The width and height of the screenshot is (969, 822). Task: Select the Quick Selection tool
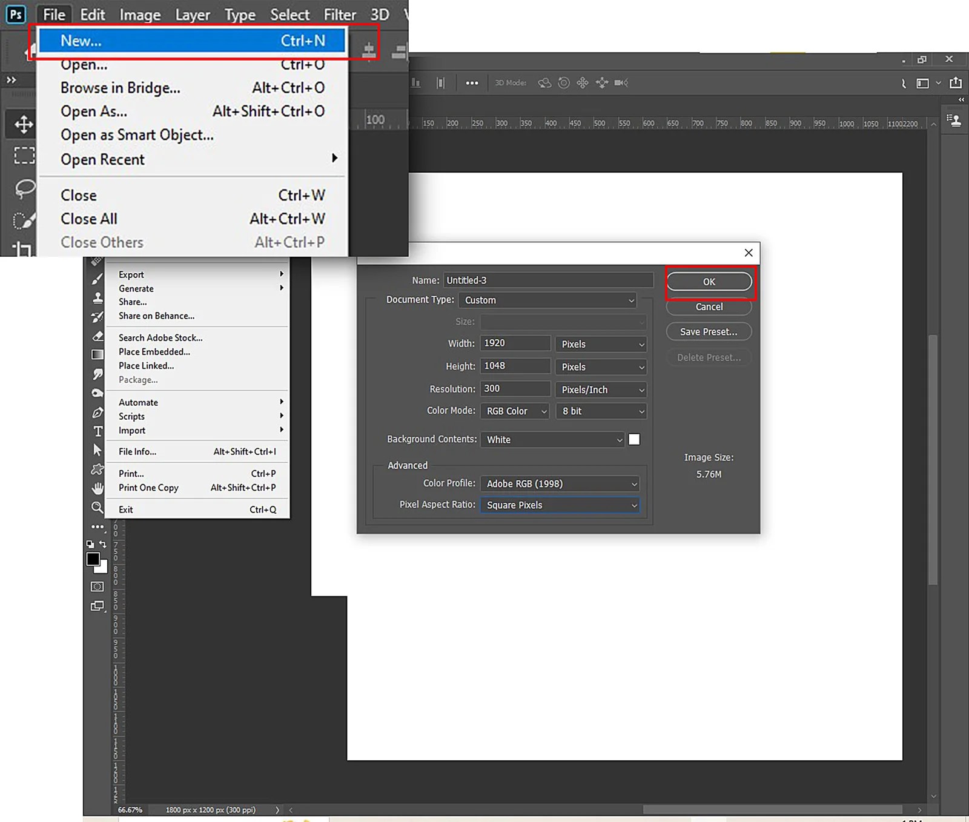pyautogui.click(x=24, y=220)
